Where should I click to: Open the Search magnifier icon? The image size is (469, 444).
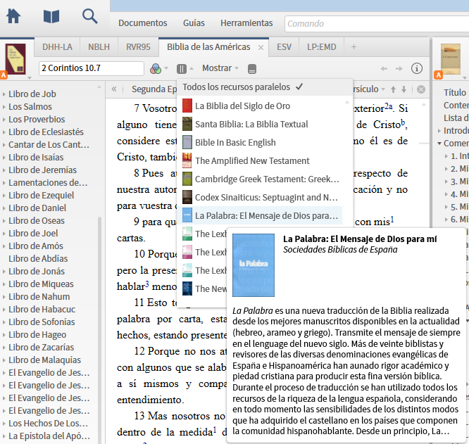tap(89, 16)
